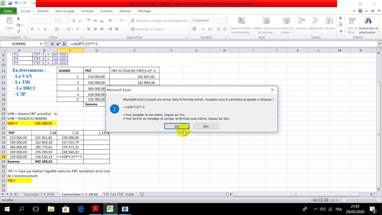Viewport: 382px width, 215px height.
Task: Open File Explorer from the taskbar
Action: click(51, 209)
